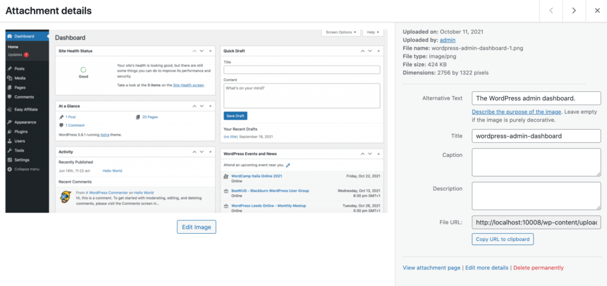Click the Title input in attachment details
607x286 pixels.
pos(536,136)
